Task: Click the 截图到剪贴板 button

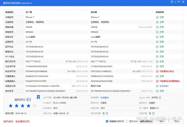Action: point(146,121)
